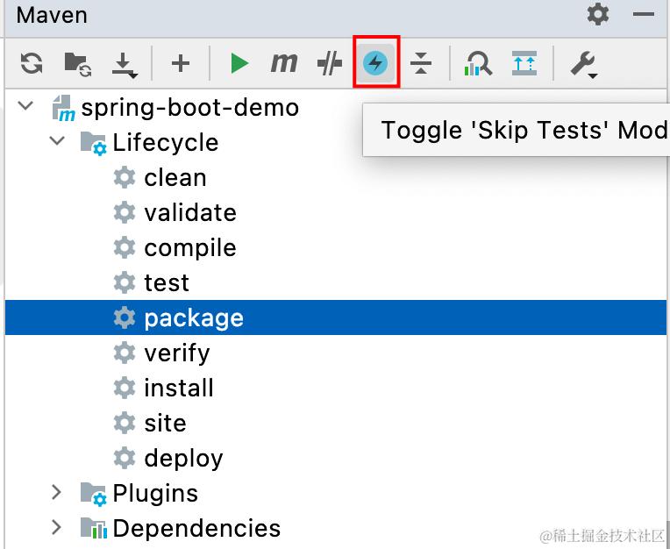This screenshot has height=549, width=670.
Task: Select the clean lifecycle goal
Action: coord(175,177)
